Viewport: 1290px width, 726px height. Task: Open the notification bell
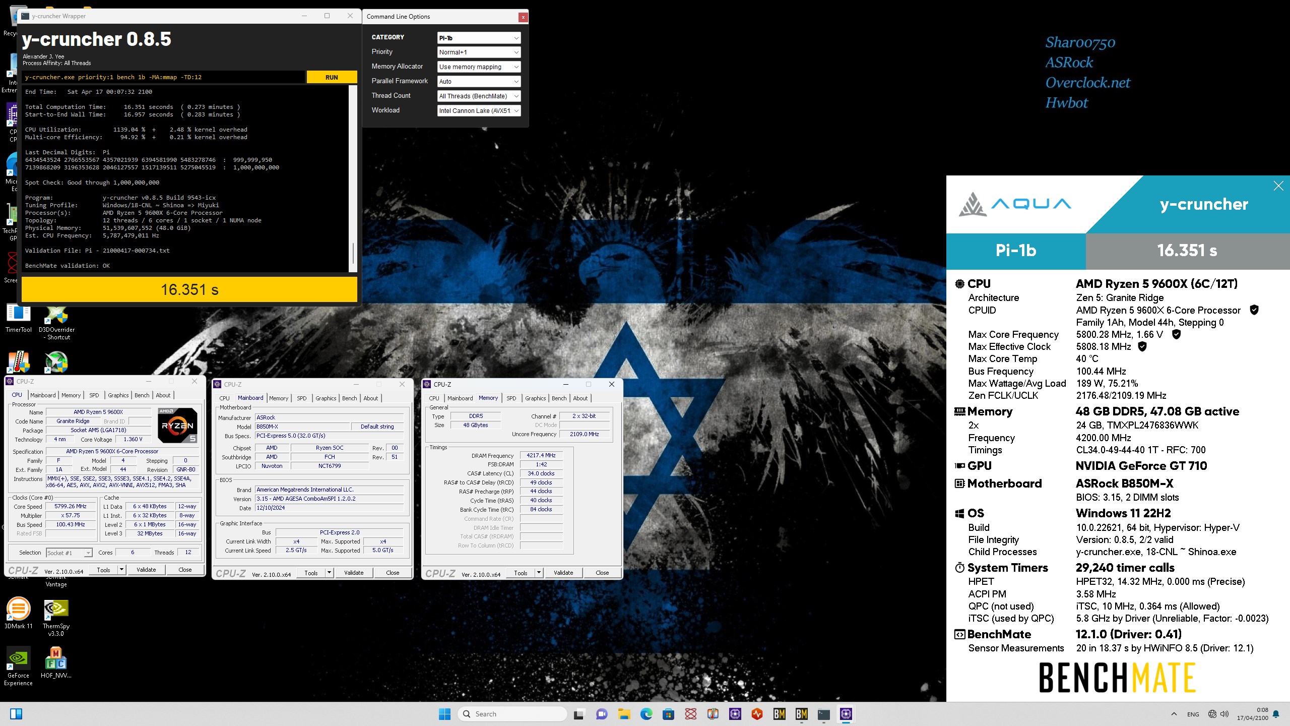point(1276,714)
